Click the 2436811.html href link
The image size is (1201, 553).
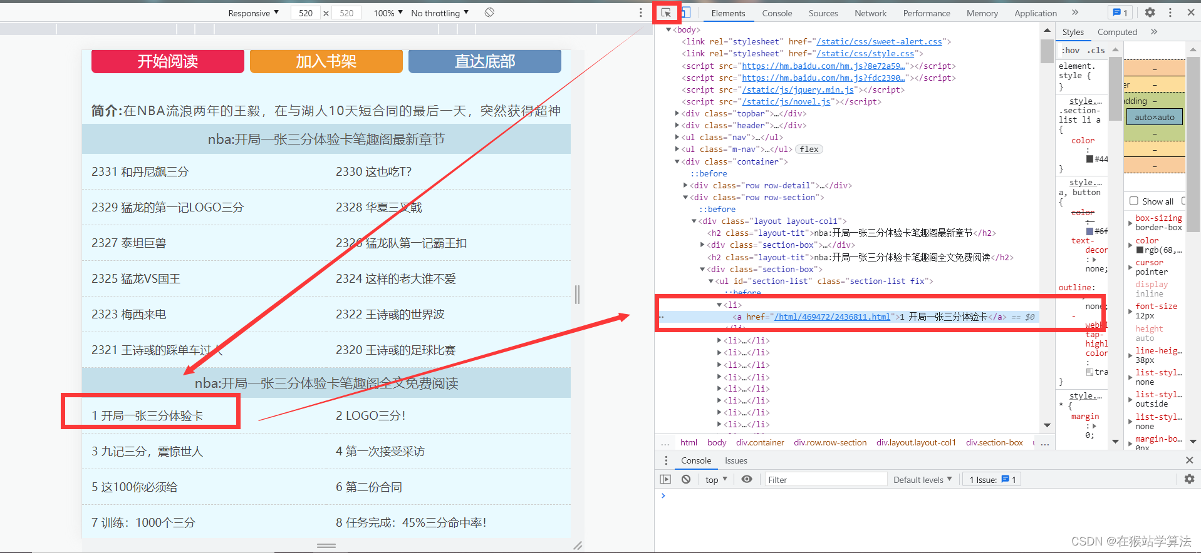click(x=832, y=317)
